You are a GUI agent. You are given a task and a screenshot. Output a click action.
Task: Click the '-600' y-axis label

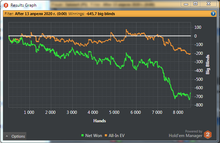point(199,88)
